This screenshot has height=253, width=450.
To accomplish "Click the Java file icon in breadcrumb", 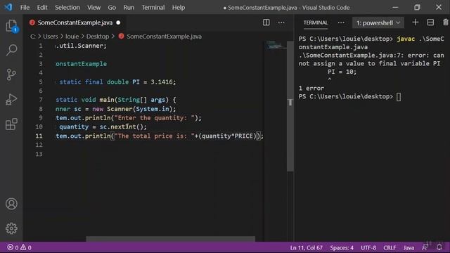I will point(122,36).
